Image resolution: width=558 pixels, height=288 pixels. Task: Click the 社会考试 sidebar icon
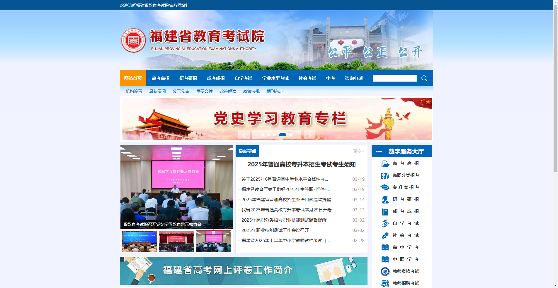coord(385,235)
